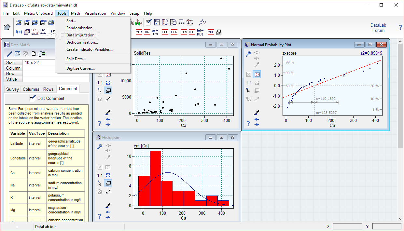Screen dimensions: 404x231
Task: Click the expand-to-fit arrows icon in Histogram
Action: pos(108,175)
